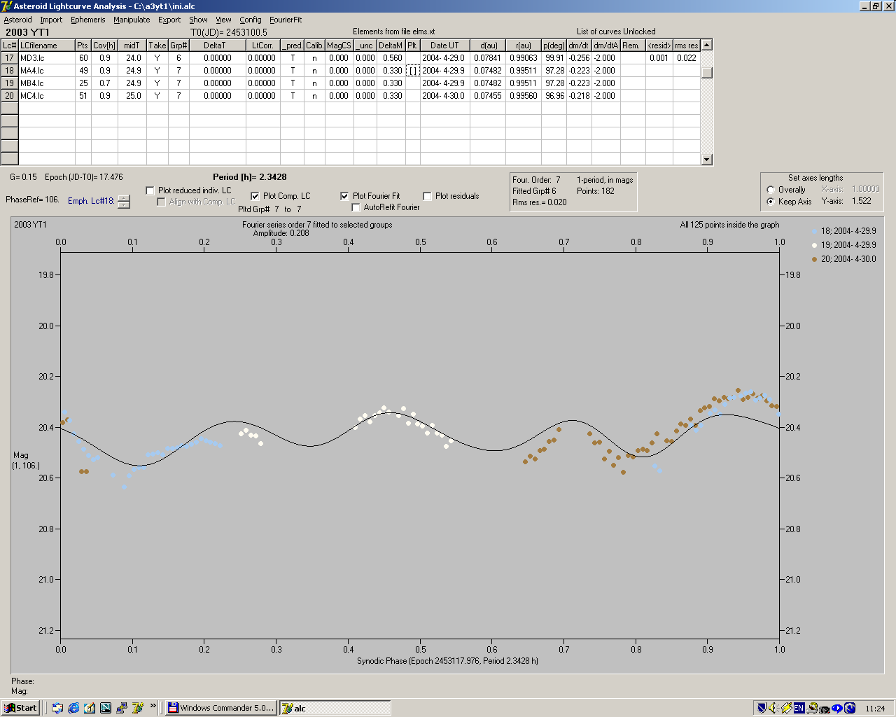This screenshot has height=717, width=896.
Task: Enable AutoRefit Fourier checkbox
Action: coord(356,207)
